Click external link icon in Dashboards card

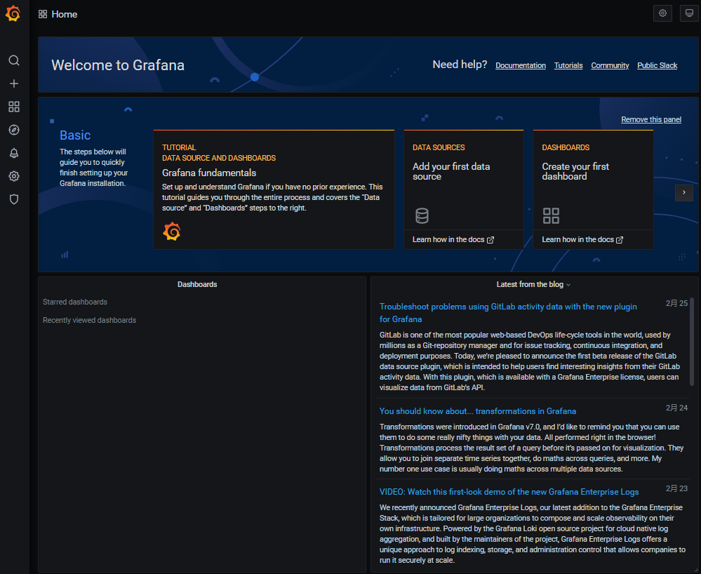point(620,240)
